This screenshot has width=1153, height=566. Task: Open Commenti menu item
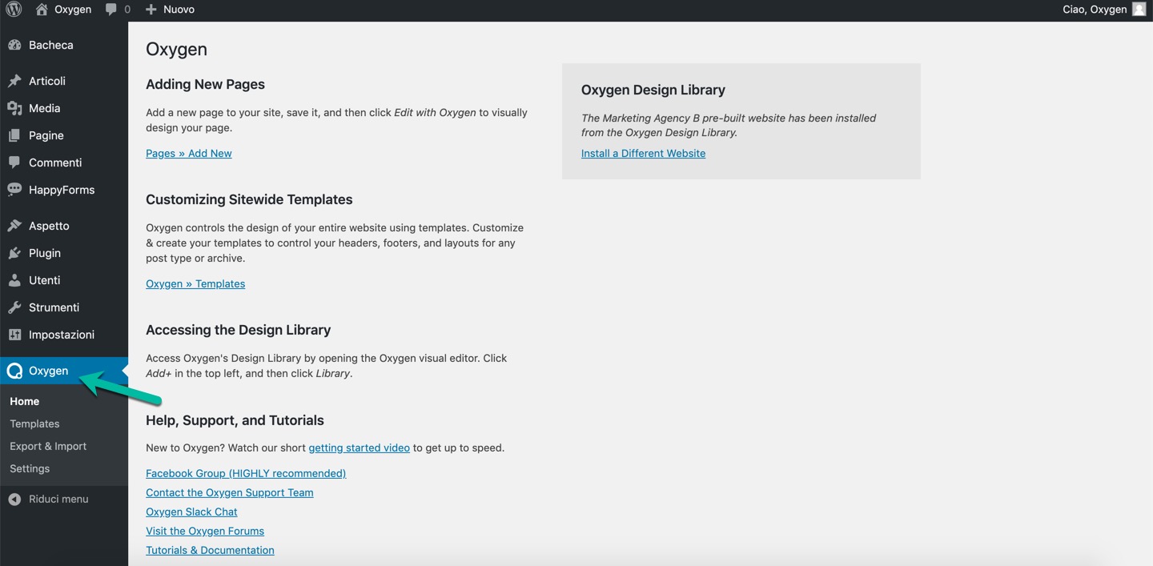64,163
